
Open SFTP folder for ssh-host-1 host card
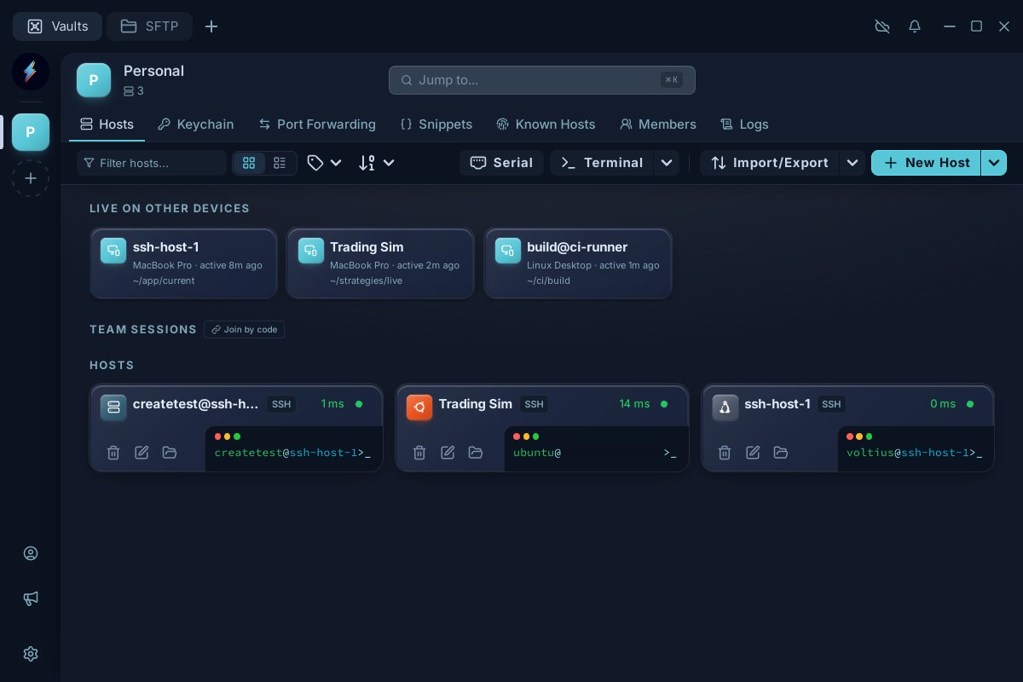(x=781, y=453)
